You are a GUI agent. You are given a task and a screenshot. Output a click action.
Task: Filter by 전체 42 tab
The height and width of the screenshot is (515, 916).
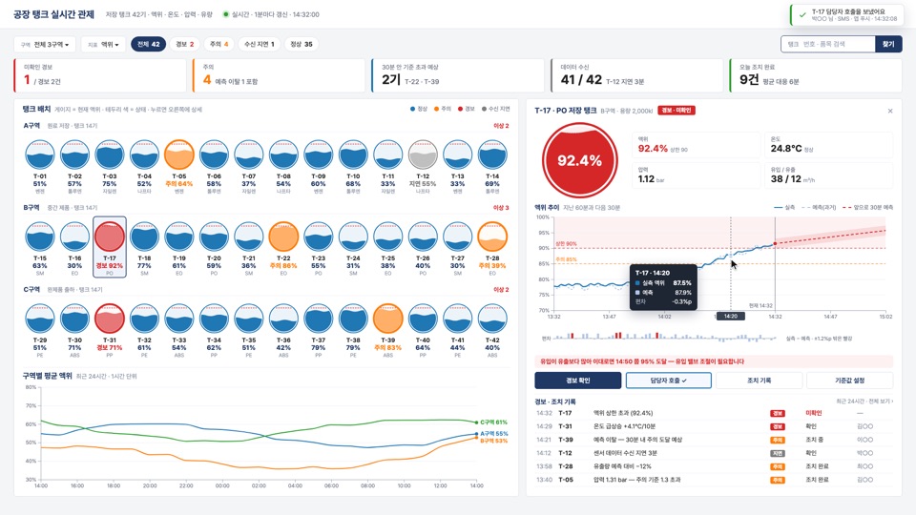(x=149, y=45)
